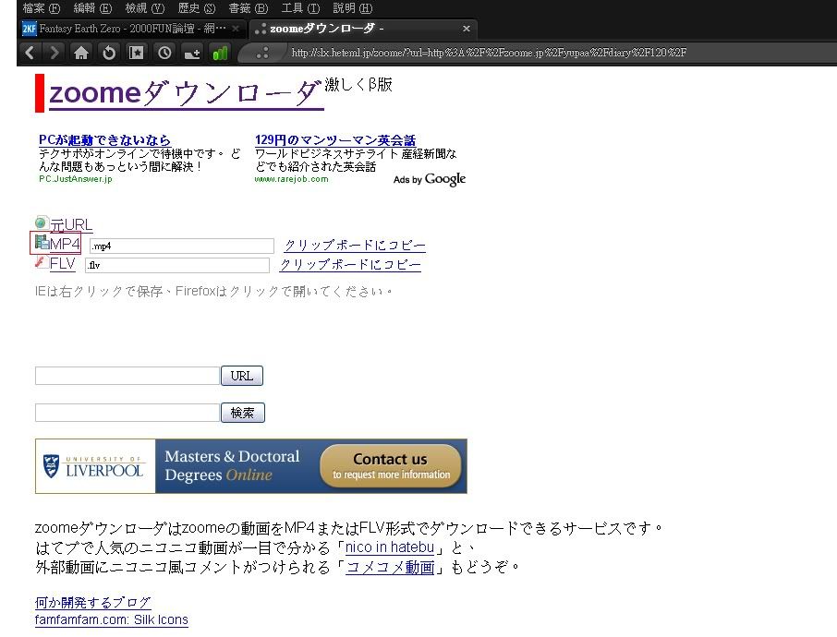Go forward with the forward arrow

tap(54, 53)
